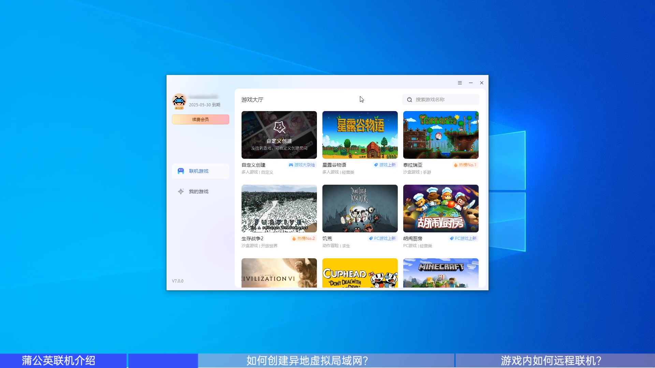Screen dimensions: 655x368
Task: Click the 自定义创建 title text
Action: pyautogui.click(x=253, y=165)
